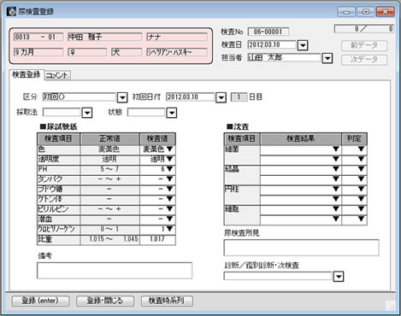Click the 登録 (enter) button
The height and width of the screenshot is (316, 401).
coord(40,301)
